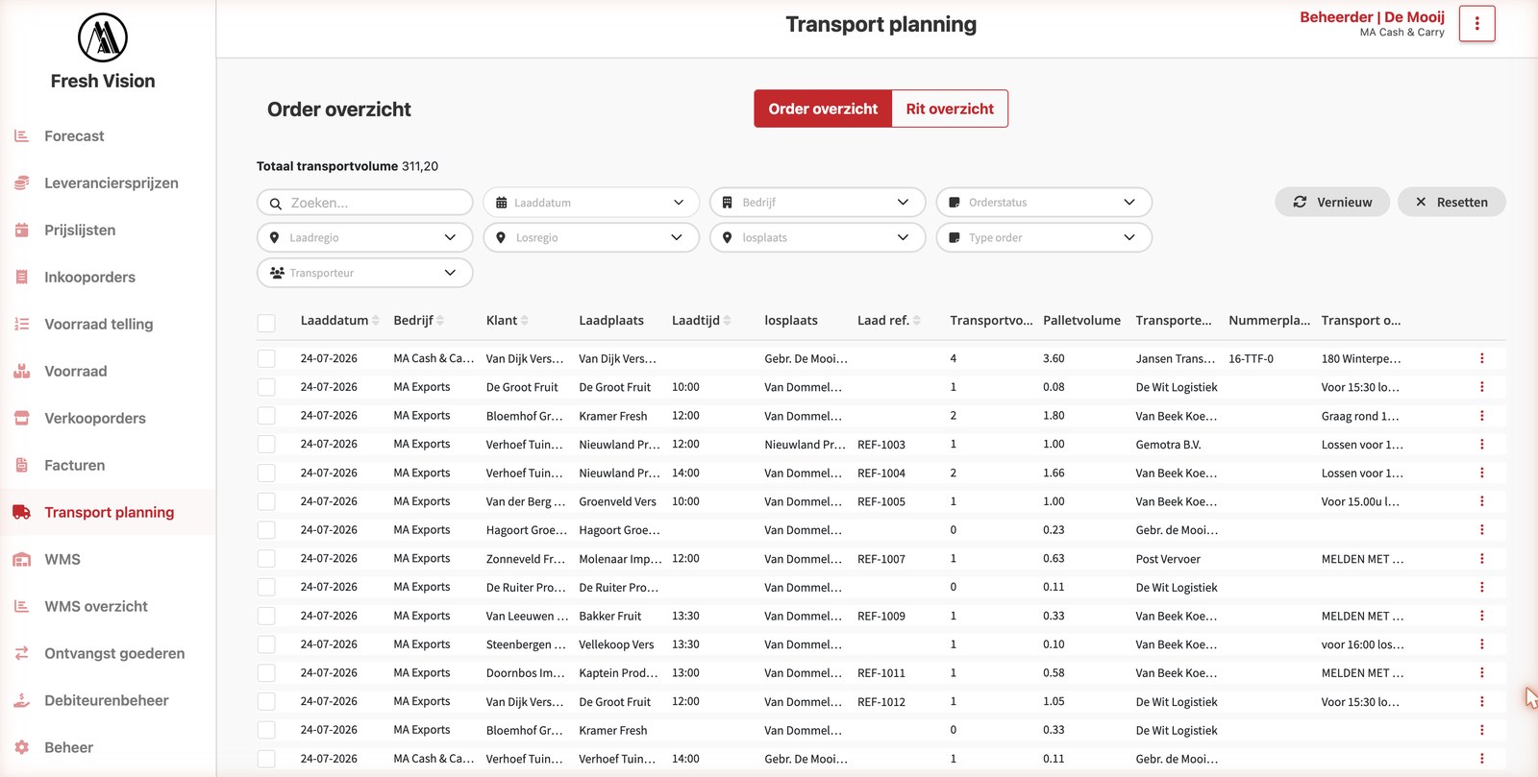Click the REF-1011 cell
The height and width of the screenshot is (777, 1538).
point(881,673)
